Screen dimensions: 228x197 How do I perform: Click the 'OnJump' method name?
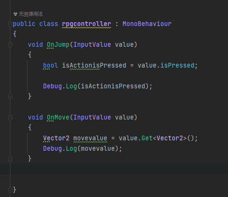point(58,45)
